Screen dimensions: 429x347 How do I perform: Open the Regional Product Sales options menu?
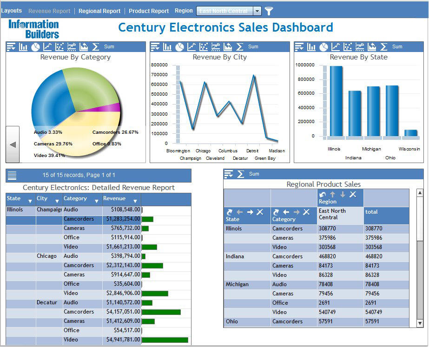click(229, 174)
